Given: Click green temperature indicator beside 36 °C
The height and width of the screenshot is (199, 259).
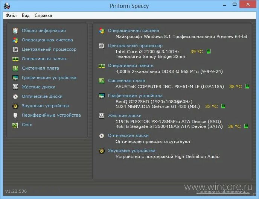Looking at the screenshot, I should [246, 126].
